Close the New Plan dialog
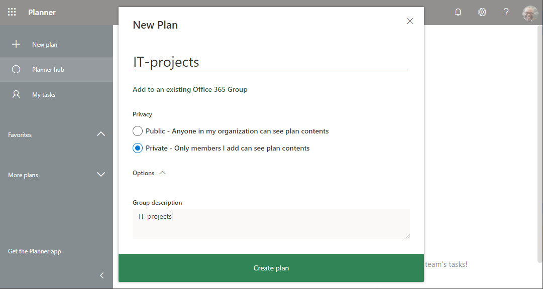The height and width of the screenshot is (289, 543). tap(410, 21)
